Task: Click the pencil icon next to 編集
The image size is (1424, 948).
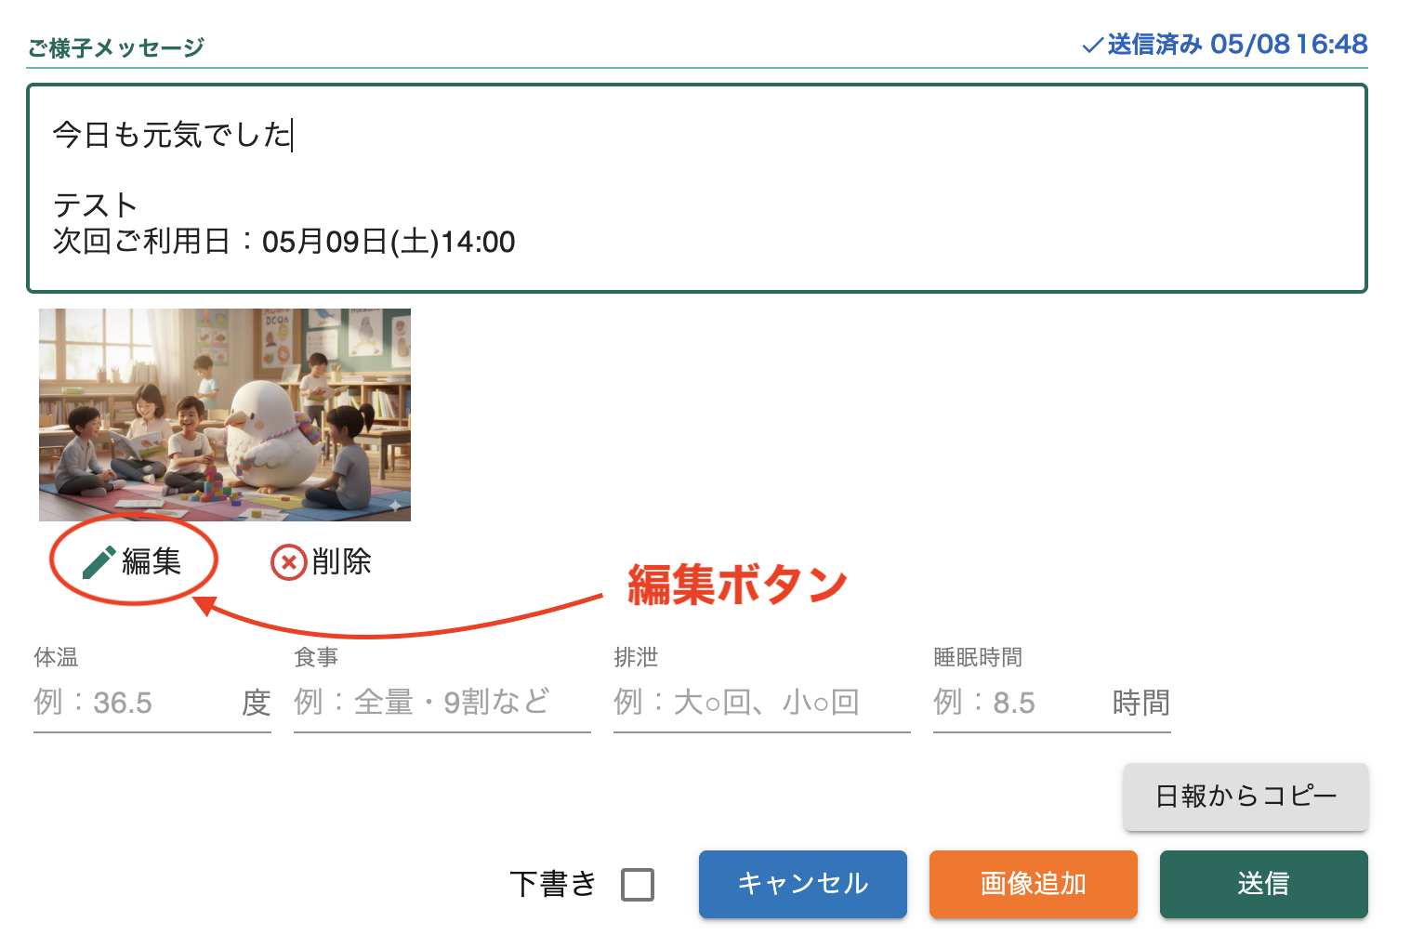Action: [x=99, y=561]
